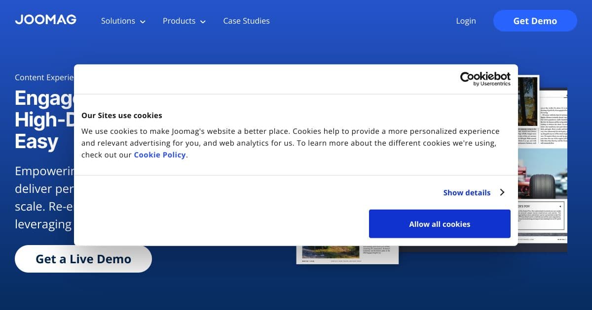Screen dimensions: 592x310
Task: Go to Case Studies
Action: click(x=246, y=21)
